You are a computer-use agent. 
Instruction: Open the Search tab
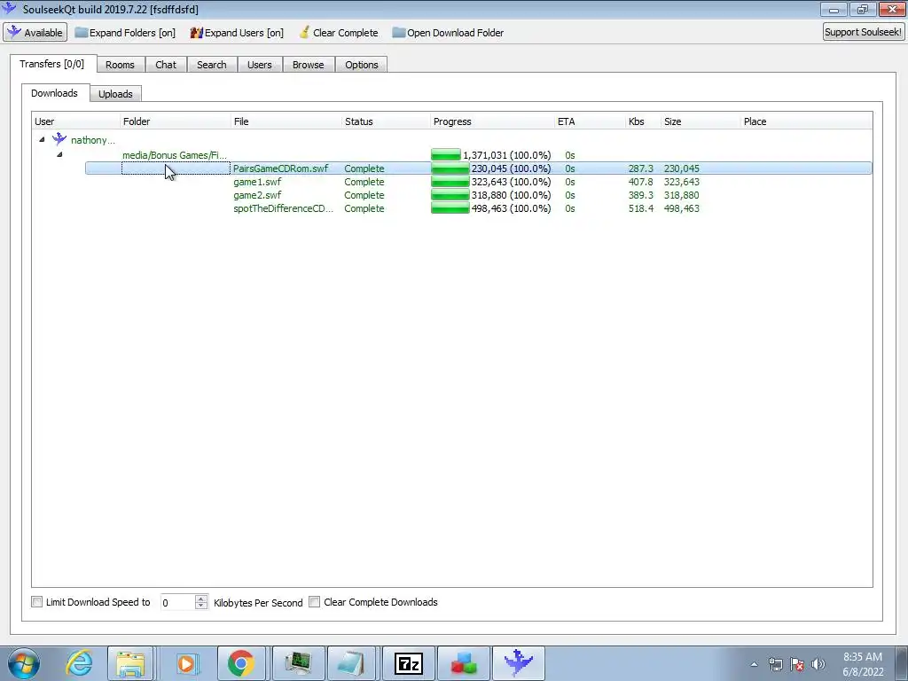pyautogui.click(x=211, y=65)
